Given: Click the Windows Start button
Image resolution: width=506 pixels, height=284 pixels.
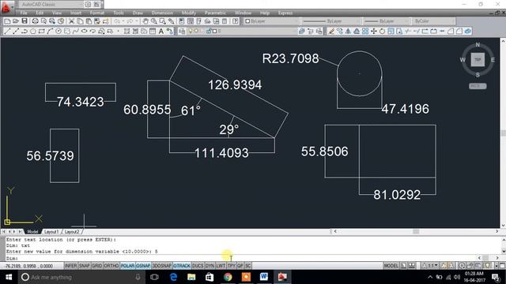Looking at the screenshot, I should point(9,277).
